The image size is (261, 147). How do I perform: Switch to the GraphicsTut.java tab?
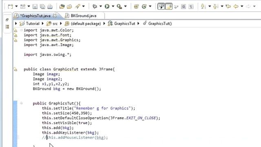pos(35,16)
